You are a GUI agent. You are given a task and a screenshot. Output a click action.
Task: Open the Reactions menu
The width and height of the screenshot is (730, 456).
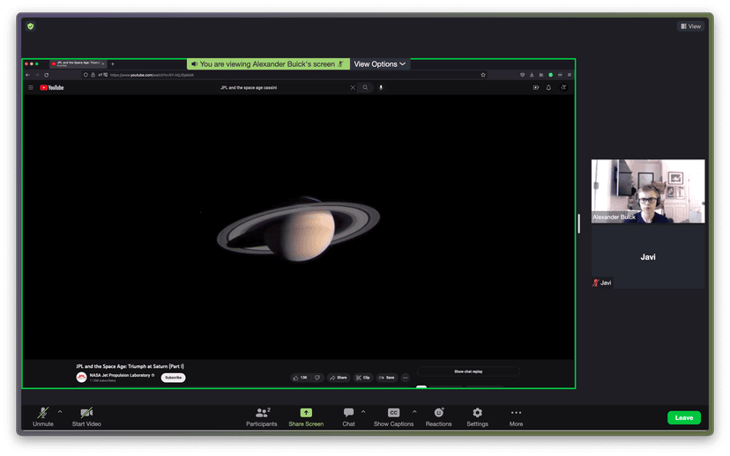point(438,412)
